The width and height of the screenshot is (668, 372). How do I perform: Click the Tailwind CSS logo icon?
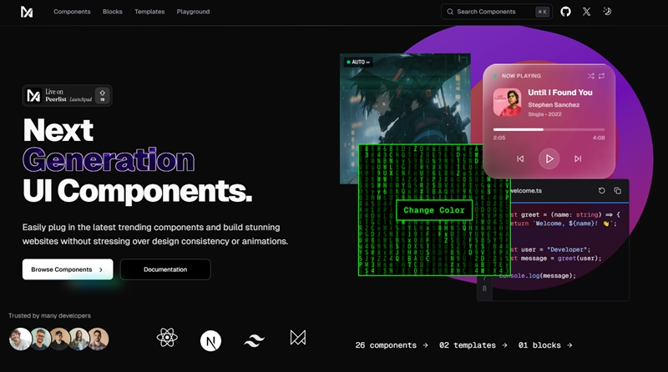tap(254, 339)
